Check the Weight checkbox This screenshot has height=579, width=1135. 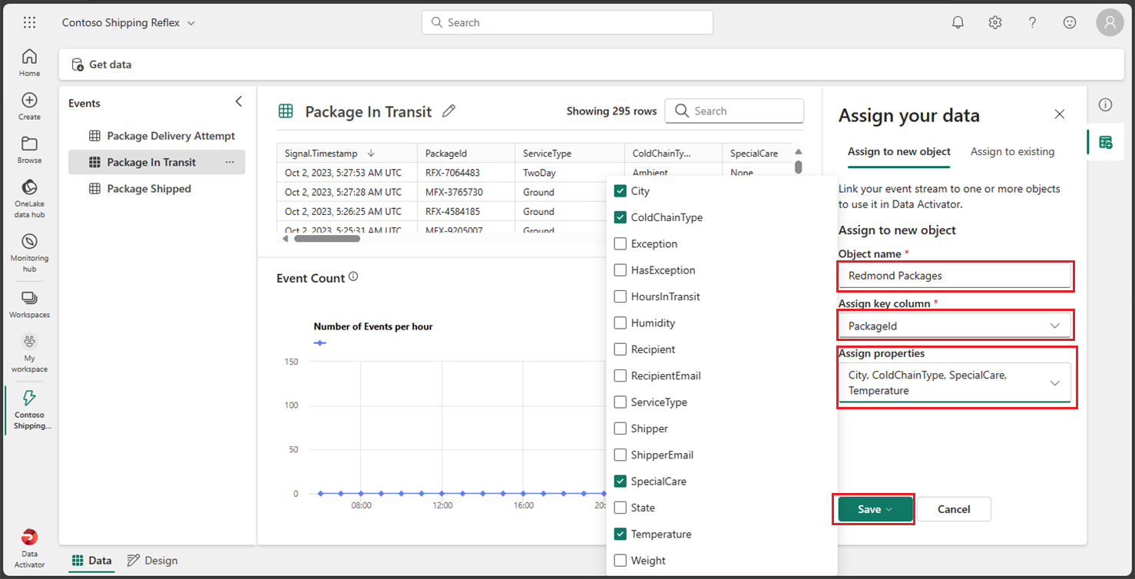click(620, 561)
